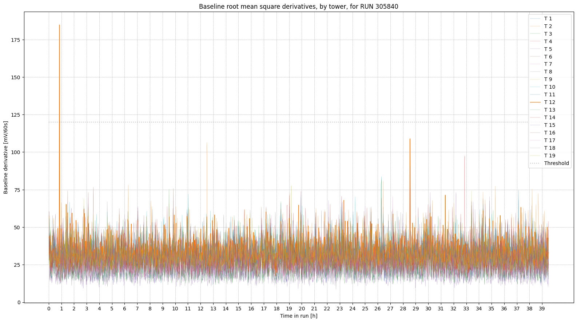Click the 'Baseline derivative [mV/60s]' axis label
577x322 pixels.
6,157
